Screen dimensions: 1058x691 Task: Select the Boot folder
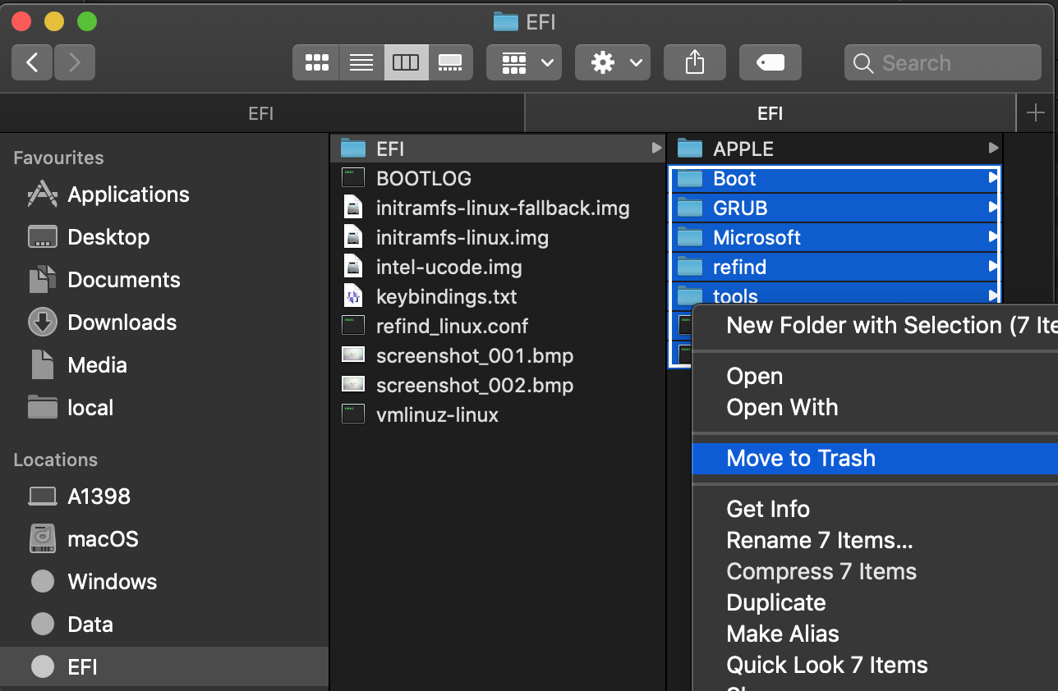click(835, 178)
